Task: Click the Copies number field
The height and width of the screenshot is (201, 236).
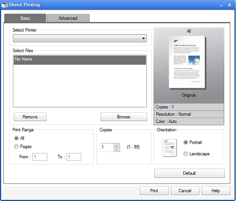Action: 107,147
